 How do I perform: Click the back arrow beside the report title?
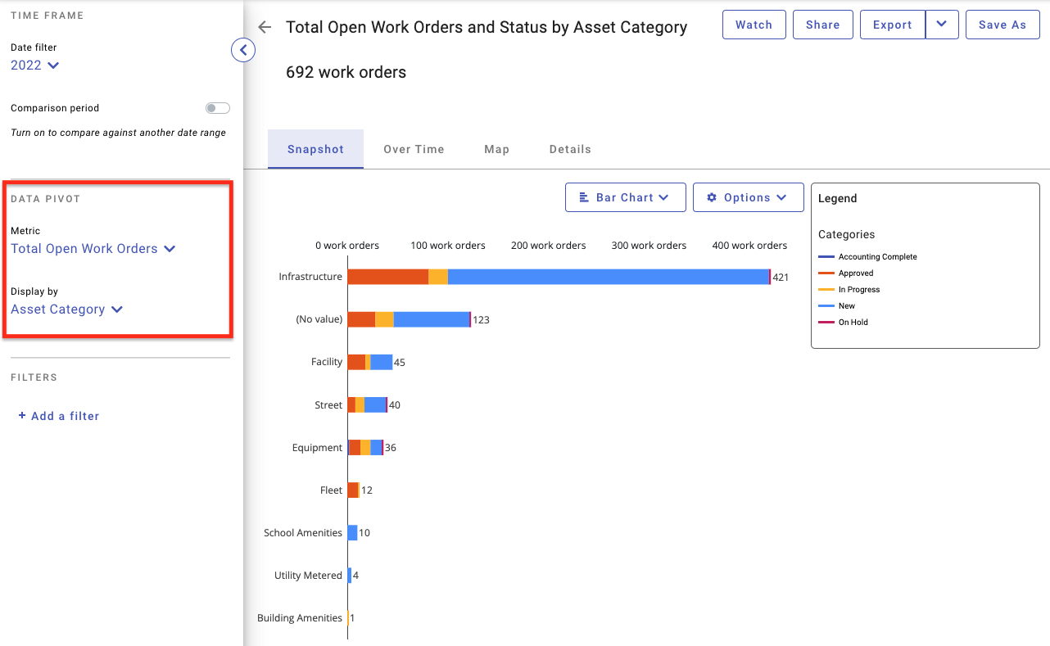click(264, 26)
